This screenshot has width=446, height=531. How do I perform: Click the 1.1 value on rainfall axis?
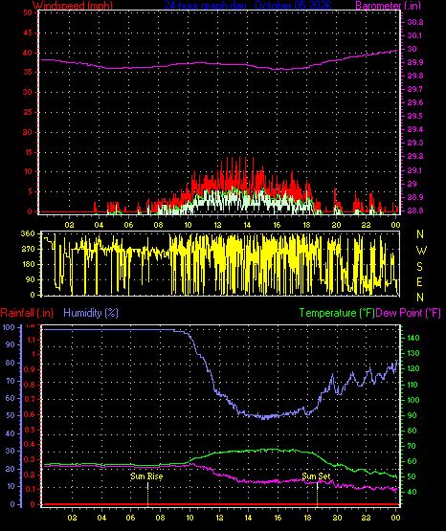32,340
